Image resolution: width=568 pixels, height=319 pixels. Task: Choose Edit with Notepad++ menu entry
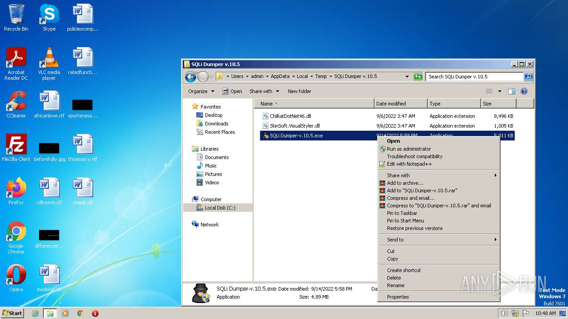[x=438, y=164]
